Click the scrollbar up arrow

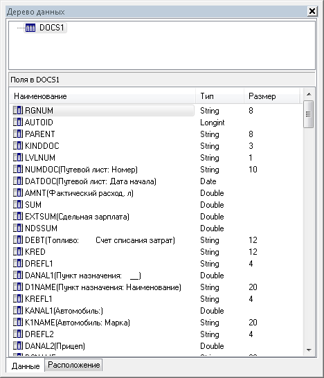[x=309, y=94]
